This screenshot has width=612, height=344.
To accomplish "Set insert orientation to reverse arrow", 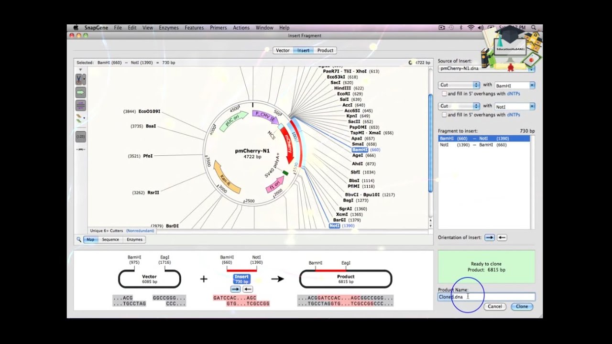I will tap(502, 237).
